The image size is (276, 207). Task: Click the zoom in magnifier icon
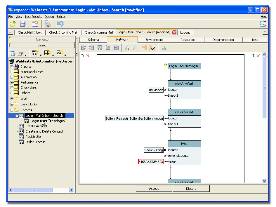point(127,48)
